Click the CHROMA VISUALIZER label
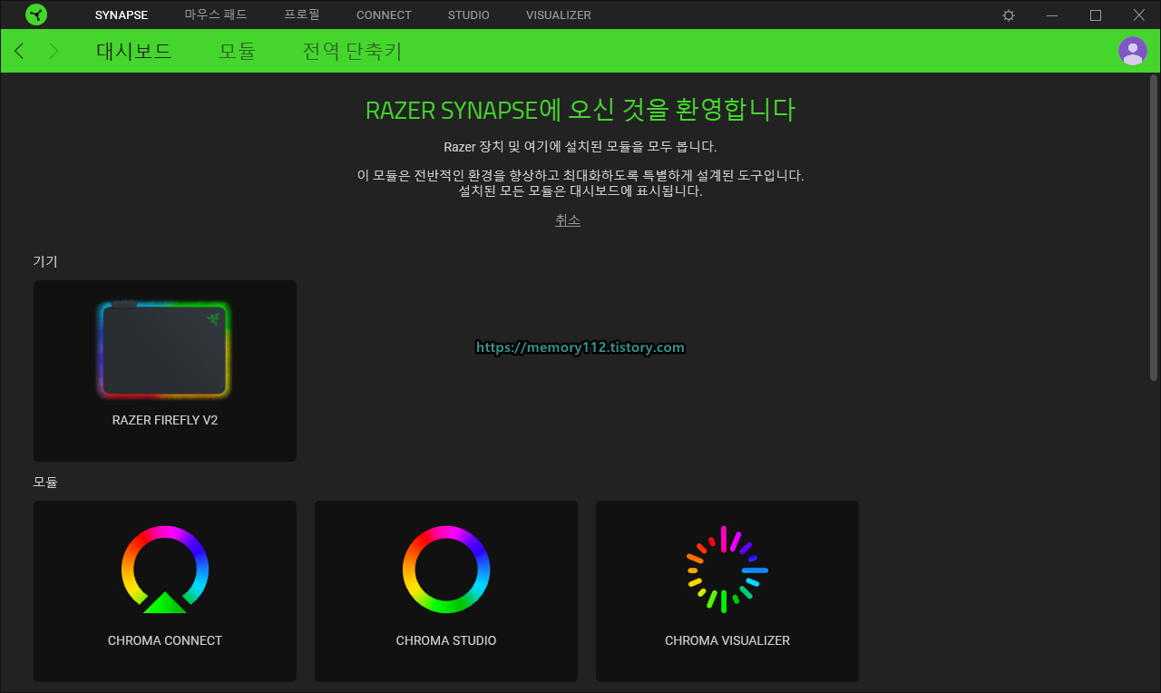Image resolution: width=1161 pixels, height=693 pixels. click(x=727, y=640)
